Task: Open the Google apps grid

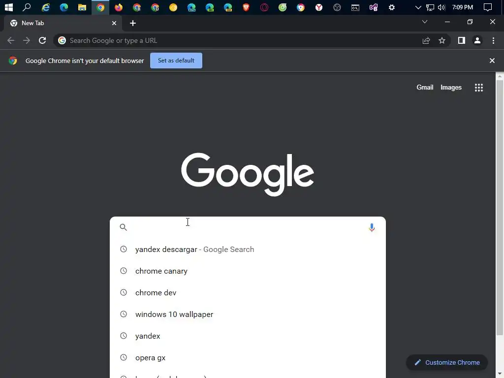Action: pos(478,88)
